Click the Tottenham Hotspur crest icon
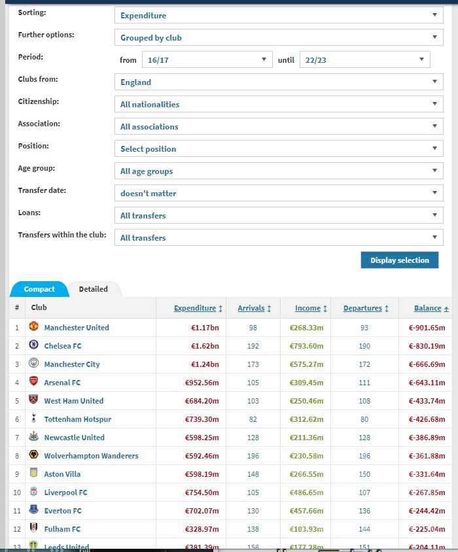The height and width of the screenshot is (552, 458). pos(34,419)
